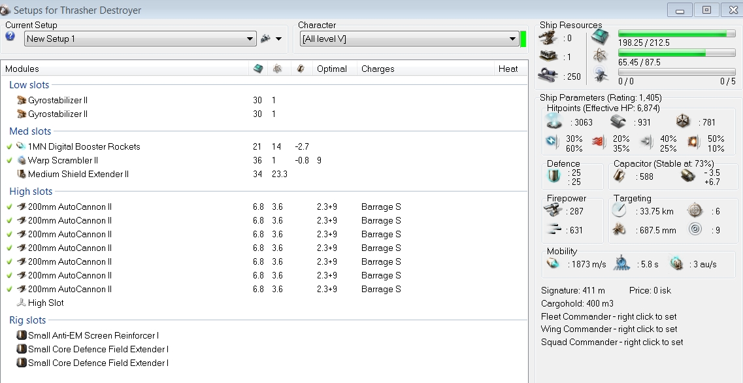The height and width of the screenshot is (383, 743).
Task: Click the CPU column header icon
Action: coord(258,69)
